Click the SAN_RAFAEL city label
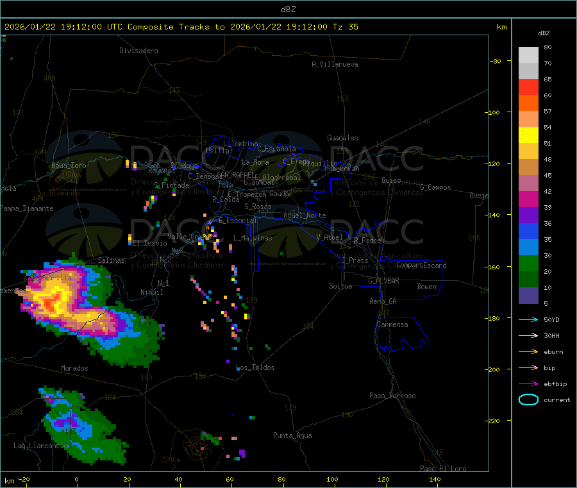Viewport: 577px width, 488px height. [235, 174]
